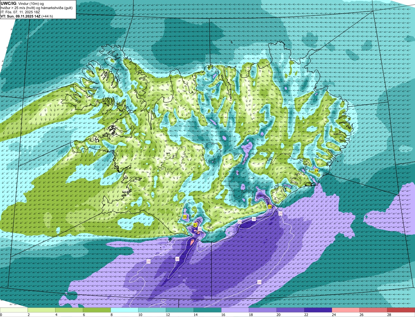This screenshot has height=317, width=415.
Task: Click the 18 tick label on the color scale
Action: (251, 315)
